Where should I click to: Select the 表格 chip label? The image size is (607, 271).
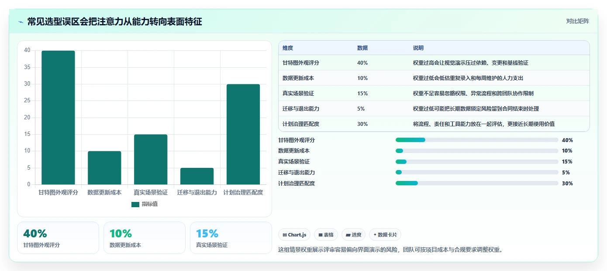click(x=328, y=235)
